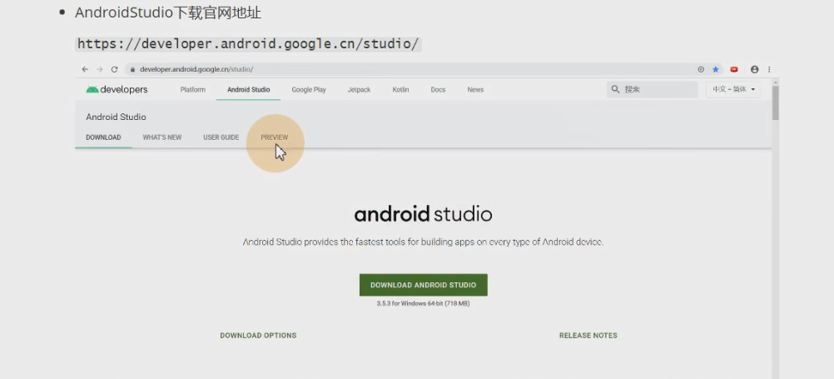Open the Jetpack nav item
The image size is (834, 379).
(359, 90)
